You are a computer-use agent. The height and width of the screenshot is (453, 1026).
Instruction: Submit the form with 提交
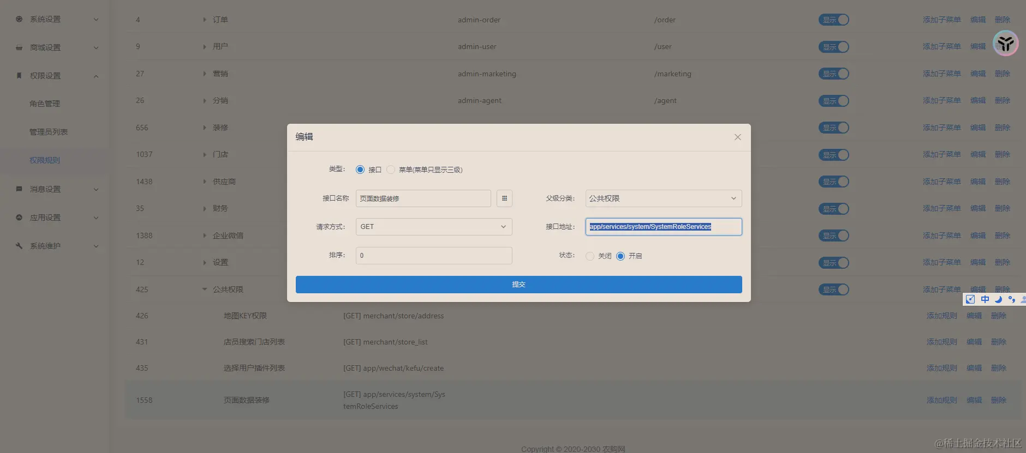tap(519, 285)
